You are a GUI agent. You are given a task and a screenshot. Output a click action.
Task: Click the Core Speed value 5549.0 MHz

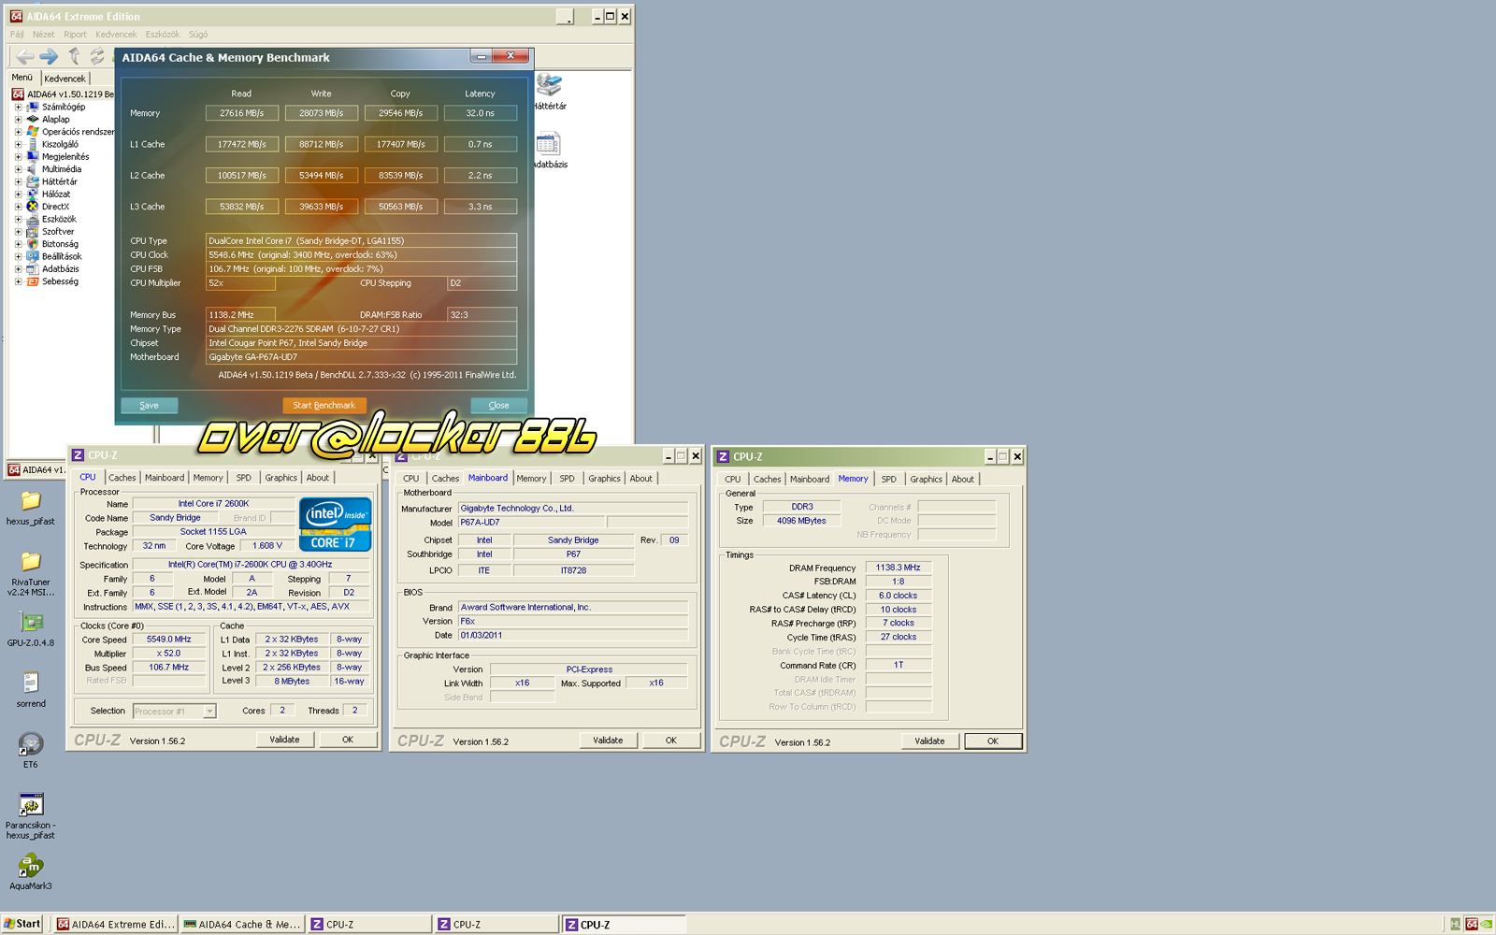tap(169, 640)
